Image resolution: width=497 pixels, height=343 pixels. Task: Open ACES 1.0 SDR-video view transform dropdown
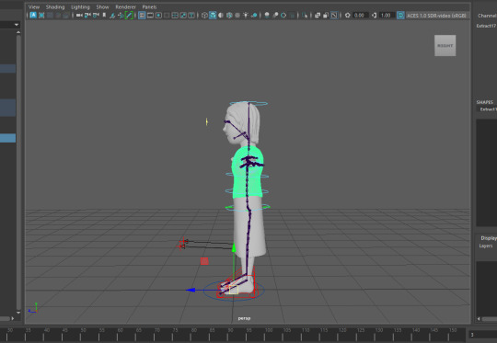(x=437, y=16)
